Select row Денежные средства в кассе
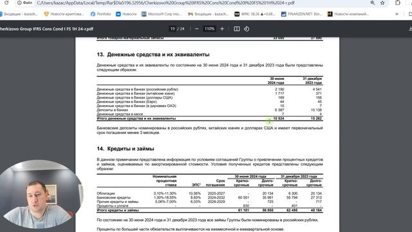This screenshot has width=412, height=232. (210, 114)
